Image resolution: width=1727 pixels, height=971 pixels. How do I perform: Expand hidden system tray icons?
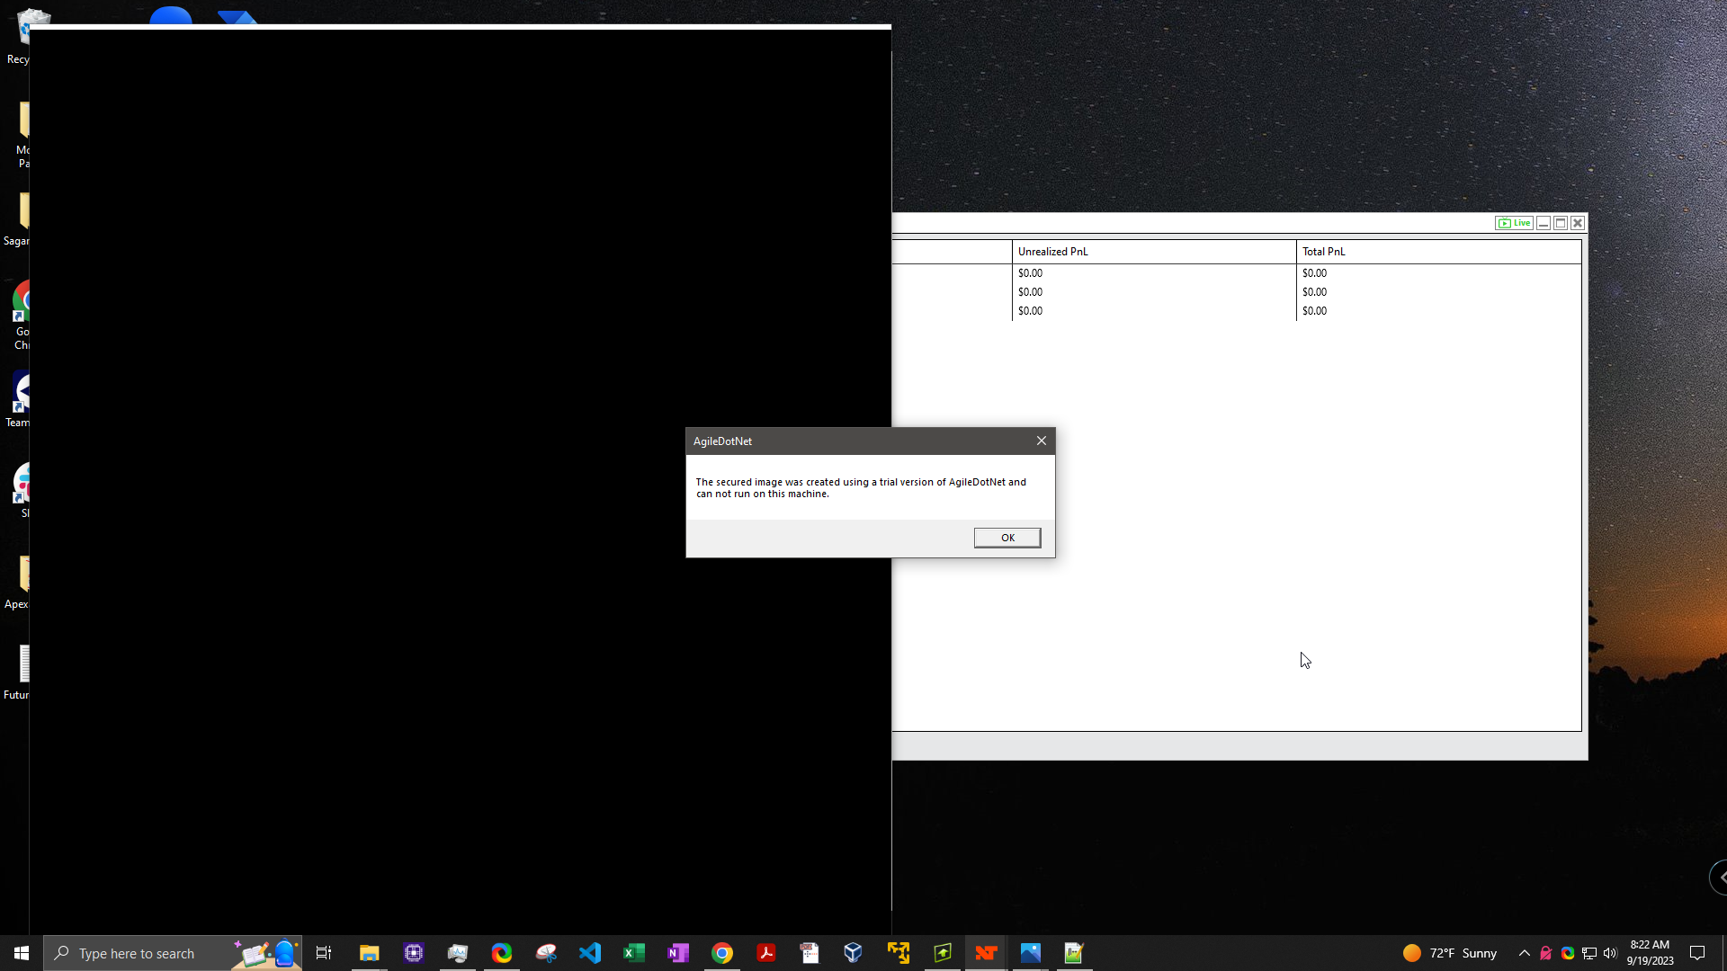click(1524, 953)
